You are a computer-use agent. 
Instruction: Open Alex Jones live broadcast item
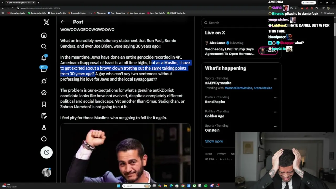(x=241, y=49)
